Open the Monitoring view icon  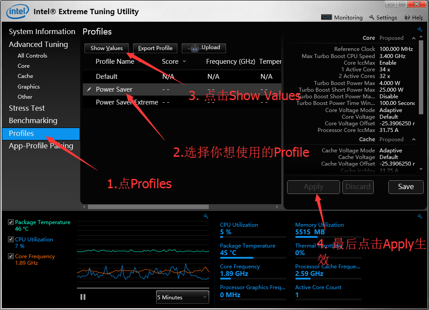click(x=326, y=17)
